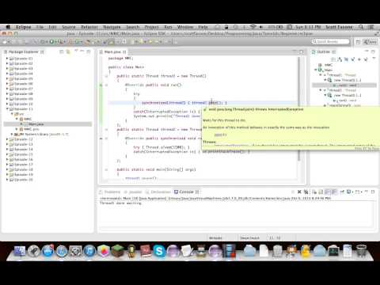Viewport: 380px width, 285px height.
Task: Click the Notification Center icon in menu bar
Action: tap(371, 27)
